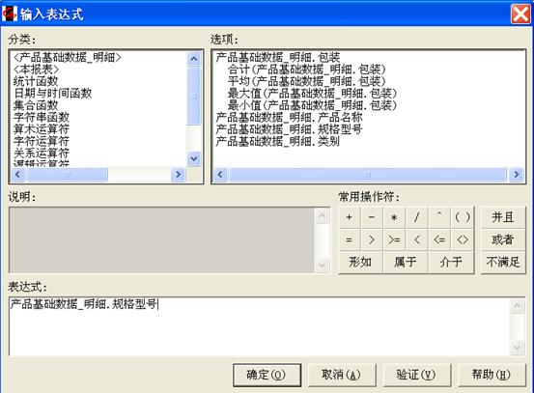Choose 合计(产品基础数据_明细.包装) option

tap(306, 70)
